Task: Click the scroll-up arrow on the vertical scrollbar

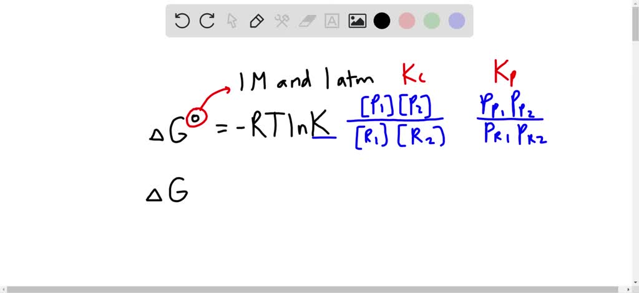Action: (x=635, y=3)
